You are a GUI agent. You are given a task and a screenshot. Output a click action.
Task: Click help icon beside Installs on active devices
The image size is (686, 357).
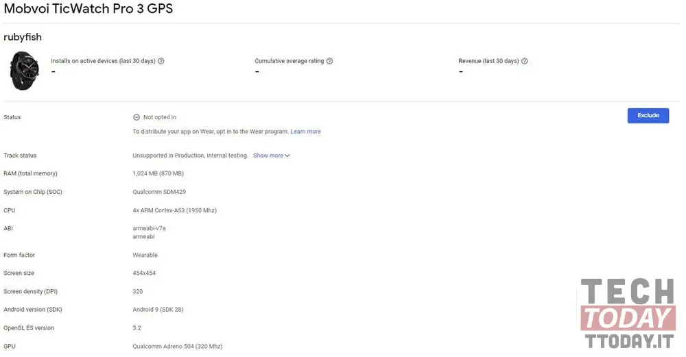tap(161, 61)
